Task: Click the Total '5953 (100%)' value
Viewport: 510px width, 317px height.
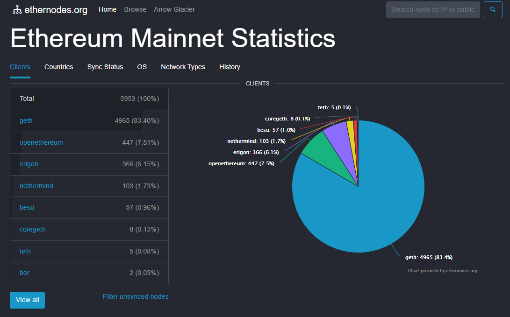Action: click(139, 99)
